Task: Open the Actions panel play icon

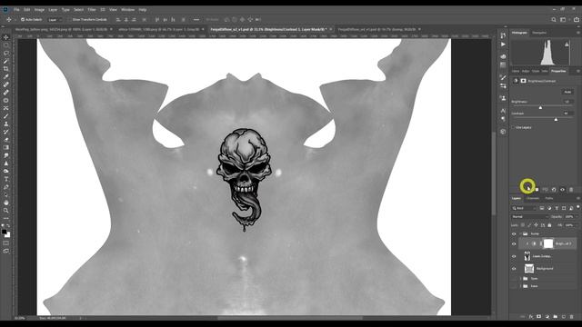Action: point(503,45)
